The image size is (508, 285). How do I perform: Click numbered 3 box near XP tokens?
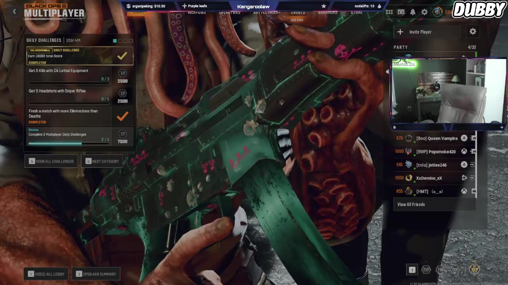click(412, 270)
